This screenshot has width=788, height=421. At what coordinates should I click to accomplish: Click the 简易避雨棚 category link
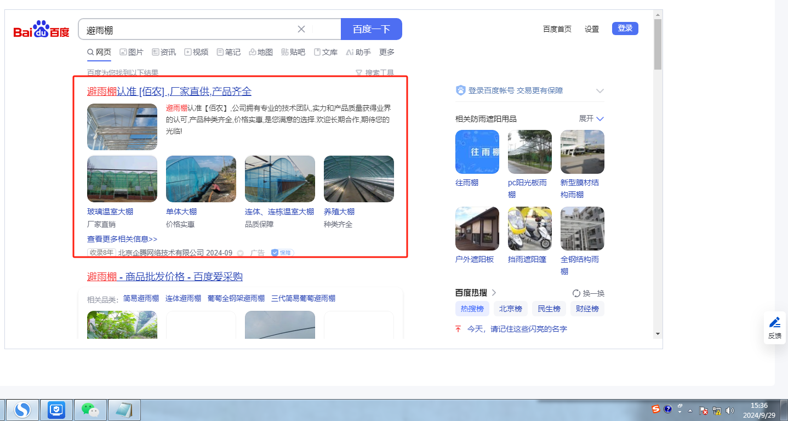[x=141, y=298]
